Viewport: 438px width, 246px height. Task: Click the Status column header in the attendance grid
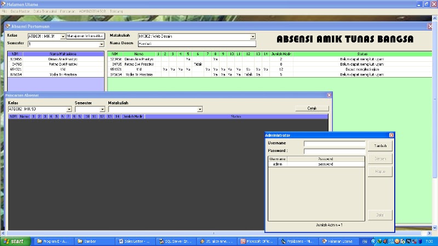click(x=362, y=54)
